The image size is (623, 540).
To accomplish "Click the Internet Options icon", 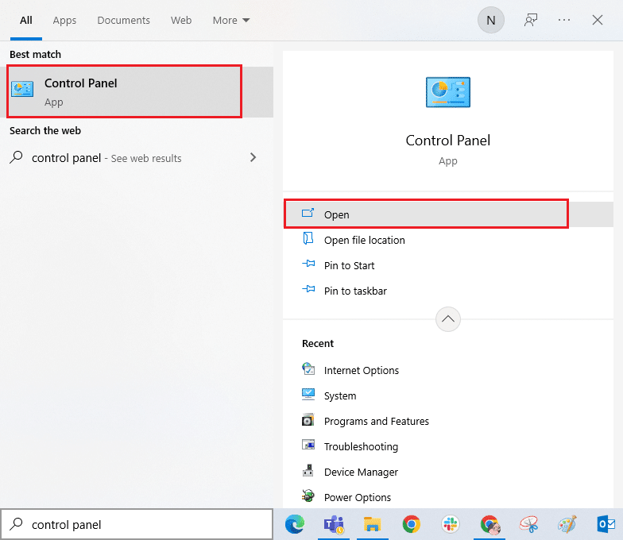I will [x=308, y=368].
